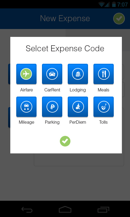Viewport: 130px width, 217px height.
Task: Select the Parking expense icon
Action: (x=52, y=107)
